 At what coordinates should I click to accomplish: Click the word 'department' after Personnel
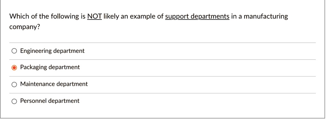[64, 101]
